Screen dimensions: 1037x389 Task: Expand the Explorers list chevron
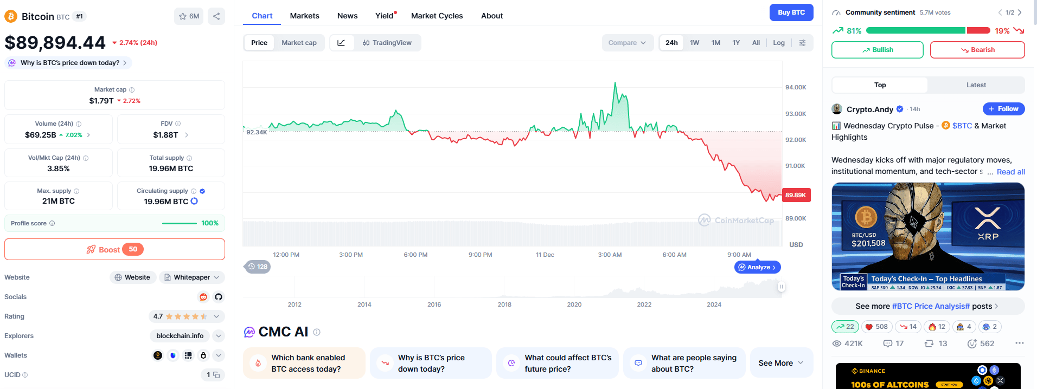point(219,336)
